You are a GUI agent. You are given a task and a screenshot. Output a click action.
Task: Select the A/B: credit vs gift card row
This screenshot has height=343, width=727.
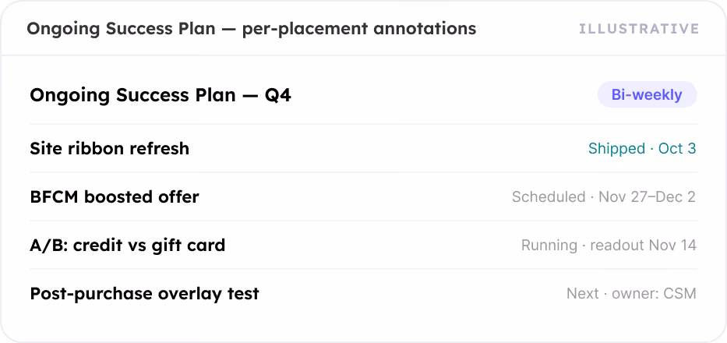[x=363, y=245]
